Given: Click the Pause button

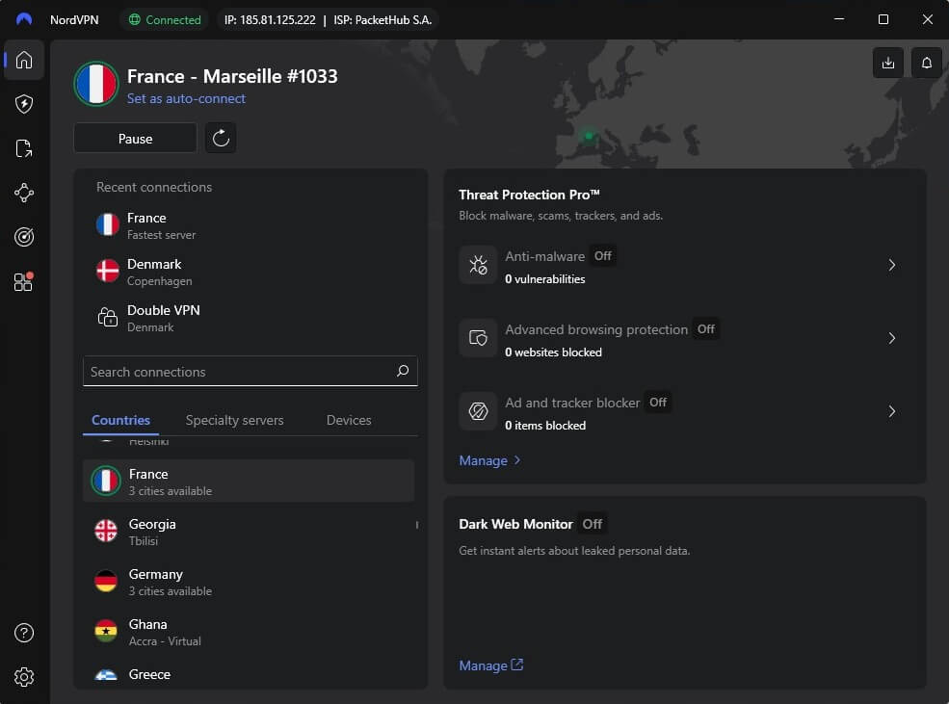Looking at the screenshot, I should (x=135, y=139).
